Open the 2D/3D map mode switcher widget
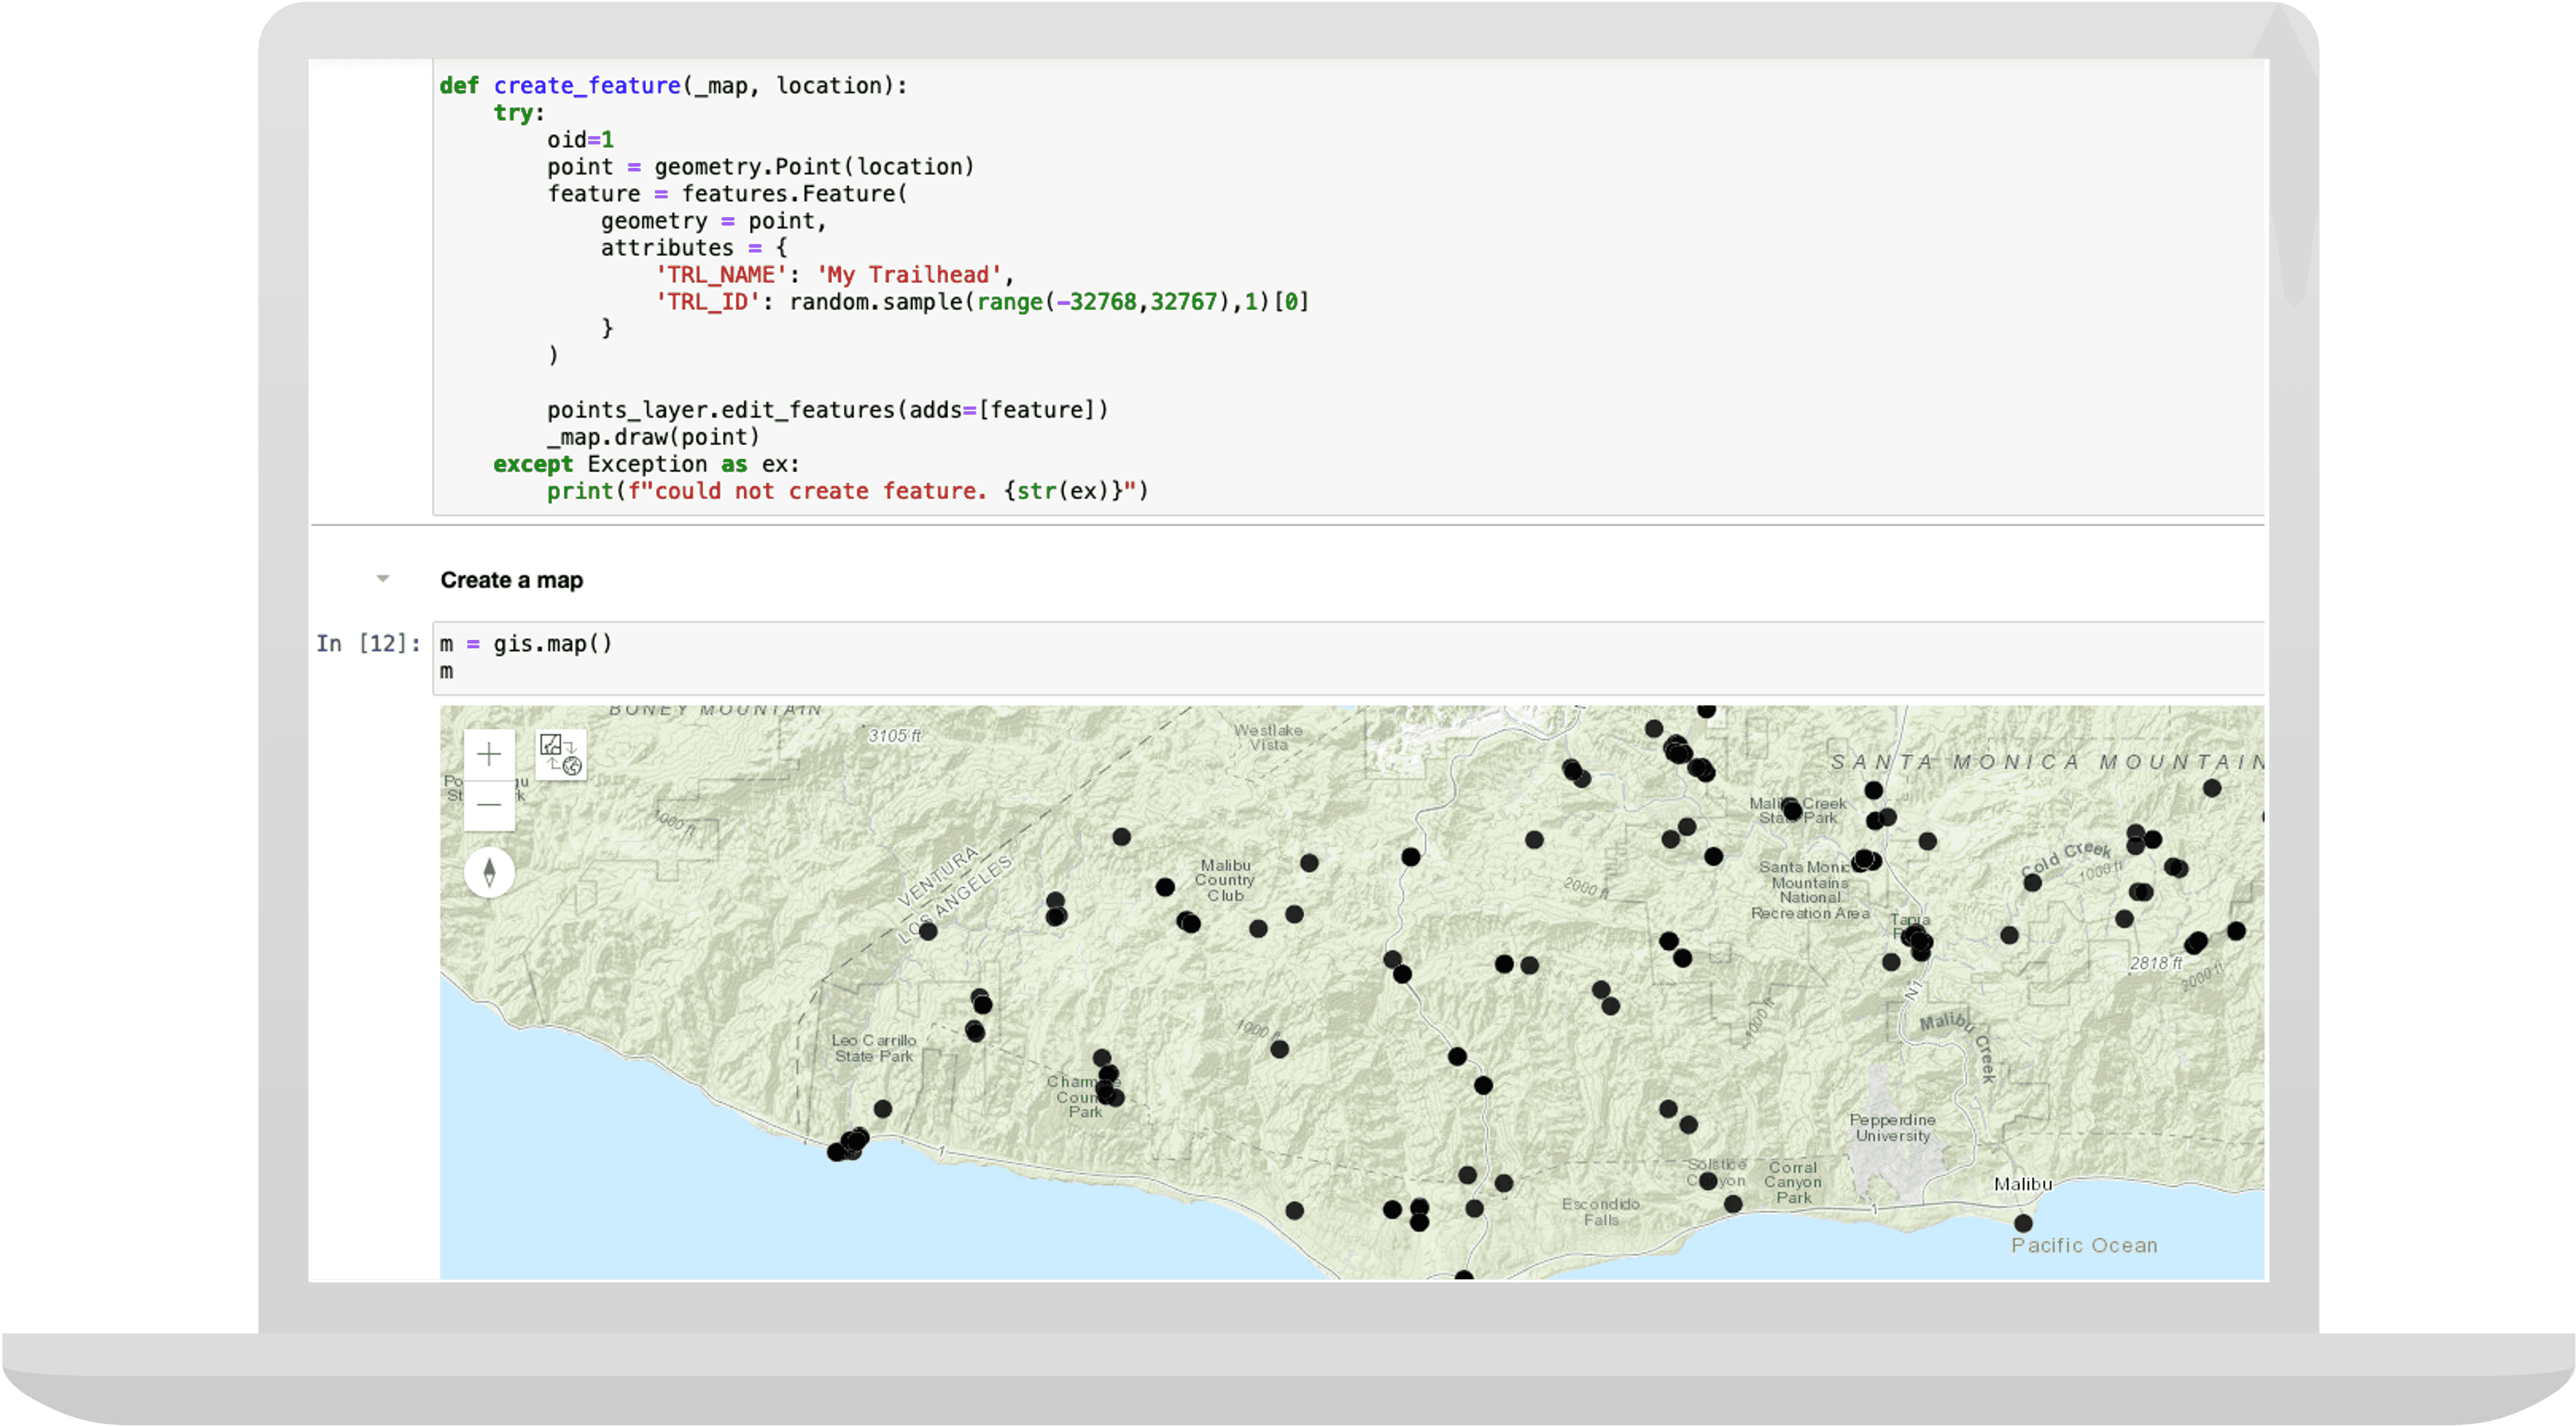Image resolution: width=2576 pixels, height=1427 pixels. [x=561, y=756]
